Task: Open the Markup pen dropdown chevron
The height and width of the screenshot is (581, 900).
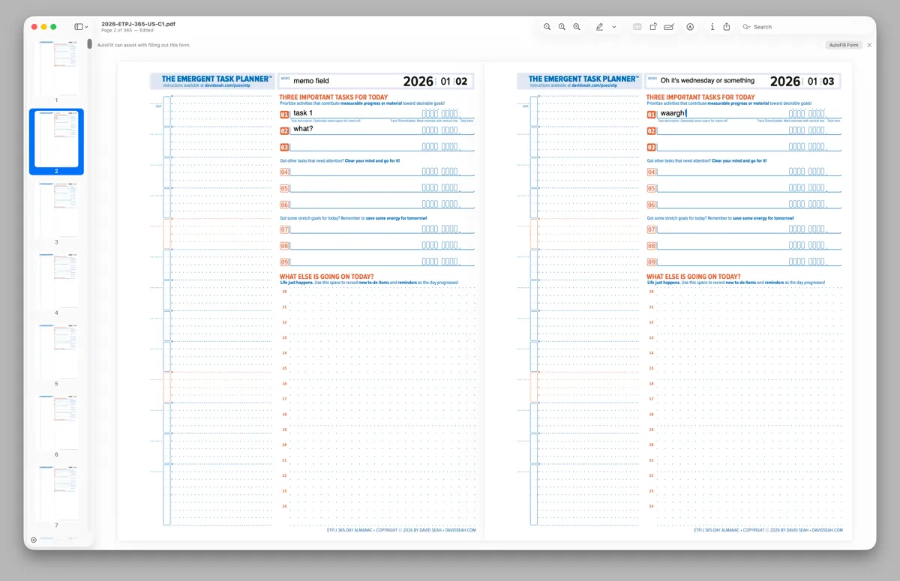Action: click(613, 27)
